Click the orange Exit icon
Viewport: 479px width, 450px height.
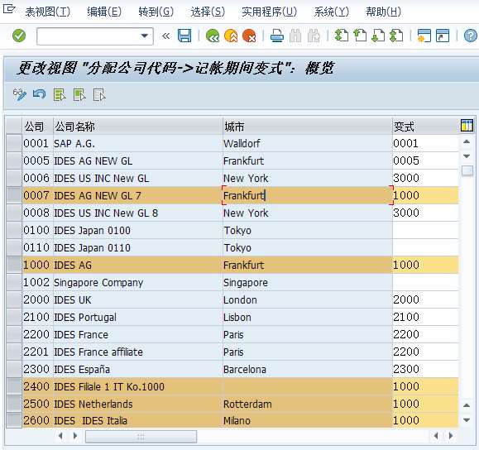(x=231, y=36)
